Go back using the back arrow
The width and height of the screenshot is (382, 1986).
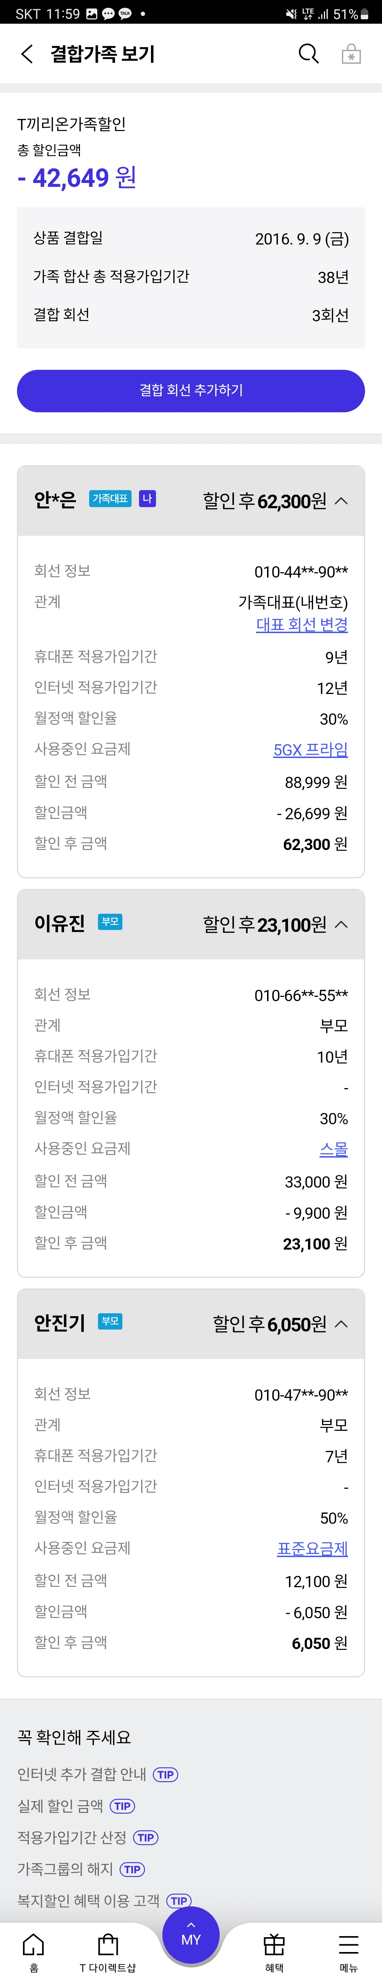point(27,54)
